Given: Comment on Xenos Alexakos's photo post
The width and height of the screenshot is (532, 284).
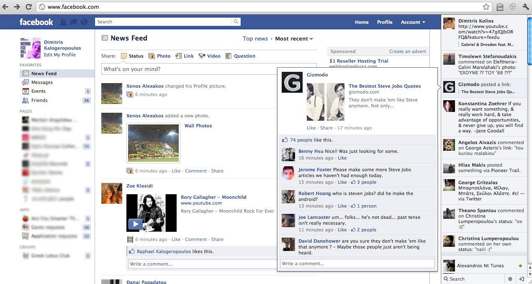Looking at the screenshot, I should click(196, 171).
